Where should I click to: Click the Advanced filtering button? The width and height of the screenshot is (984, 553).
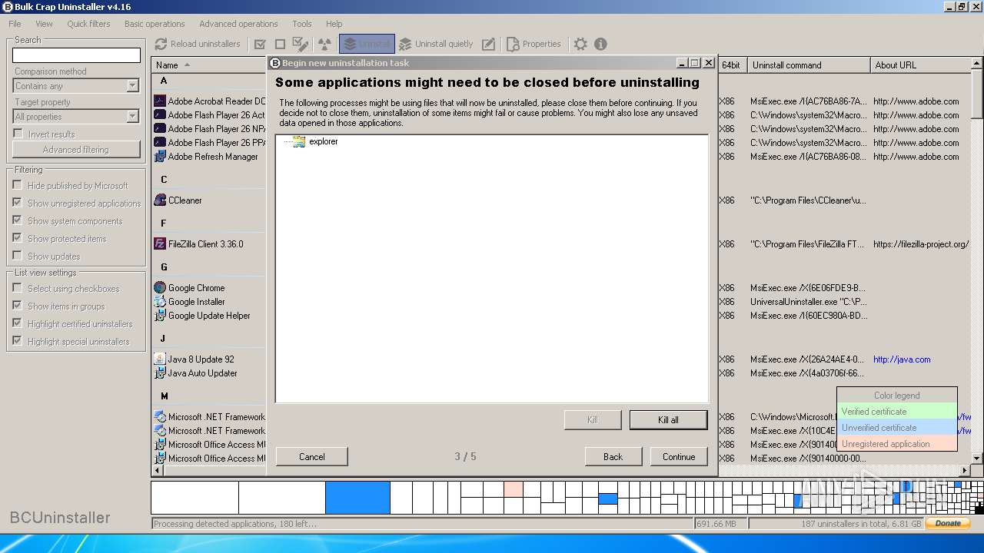click(x=76, y=150)
